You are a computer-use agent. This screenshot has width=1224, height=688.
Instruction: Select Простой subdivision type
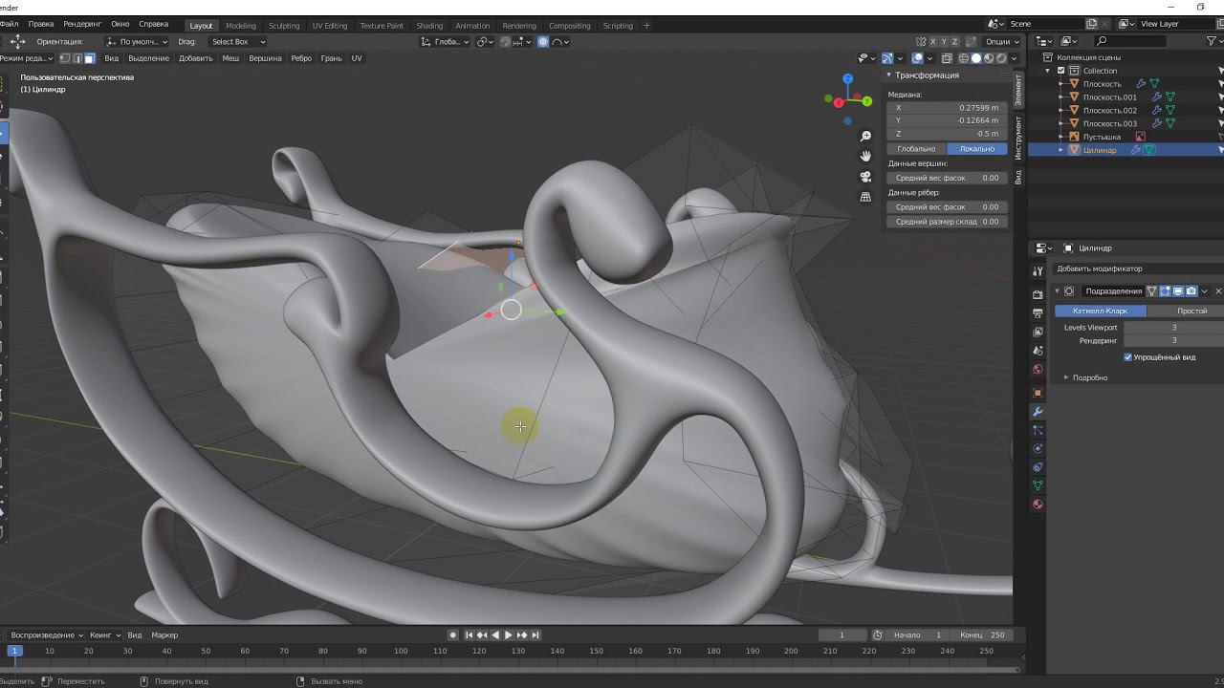(1186, 311)
